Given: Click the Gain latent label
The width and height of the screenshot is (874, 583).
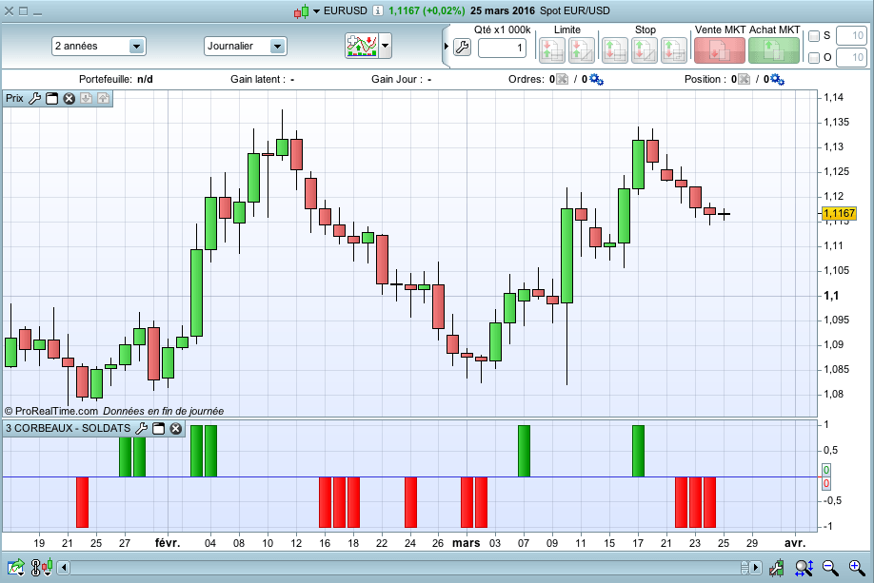Looking at the screenshot, I should 258,79.
